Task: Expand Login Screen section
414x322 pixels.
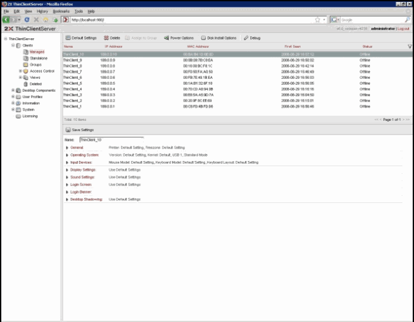Action: coord(67,184)
